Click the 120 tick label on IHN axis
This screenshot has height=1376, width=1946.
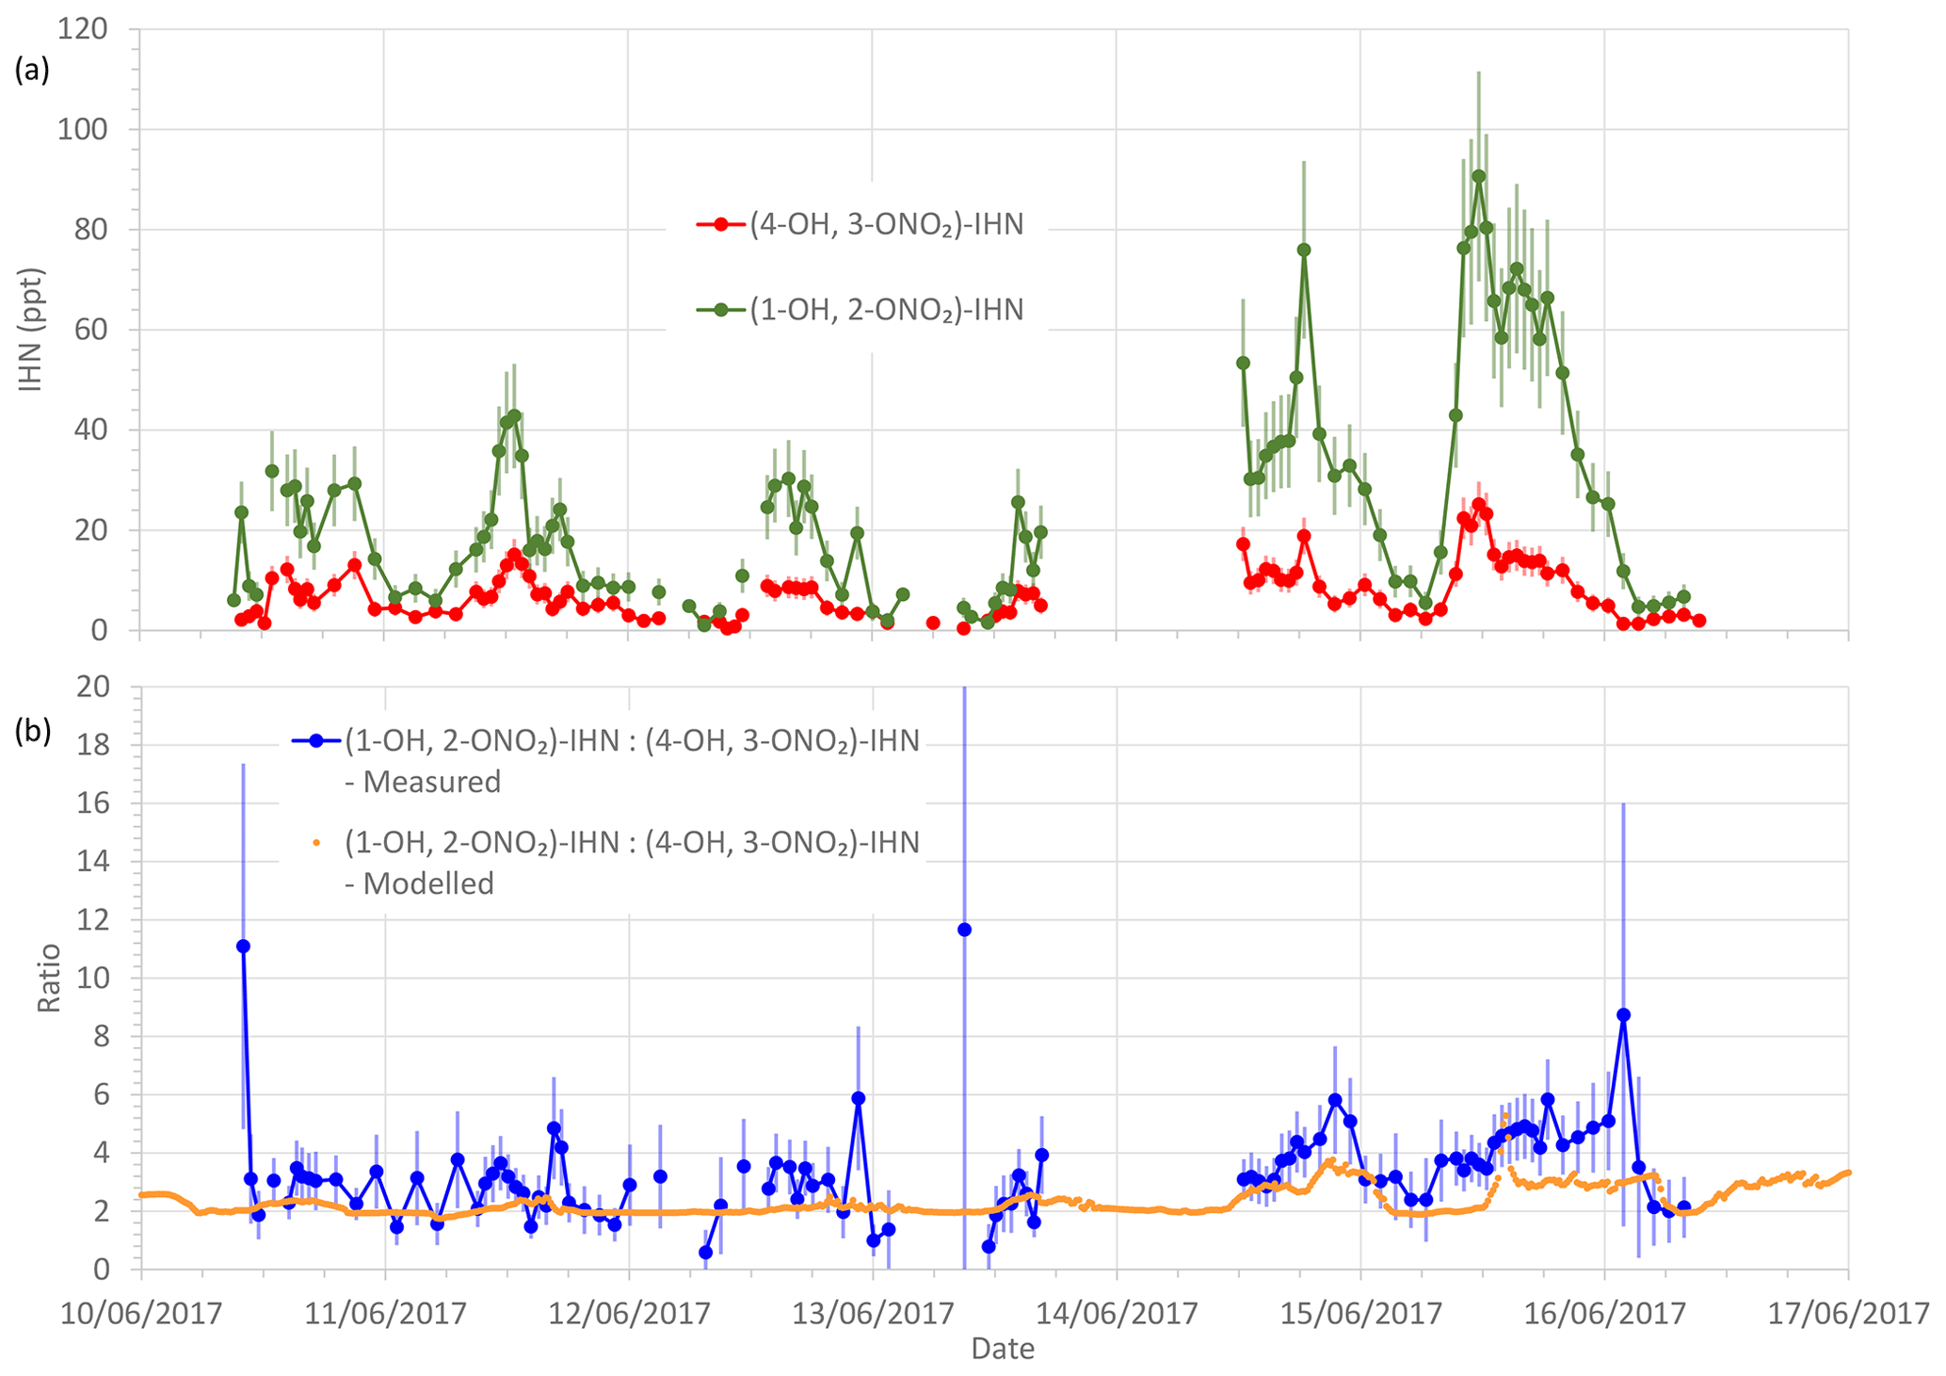(82, 29)
